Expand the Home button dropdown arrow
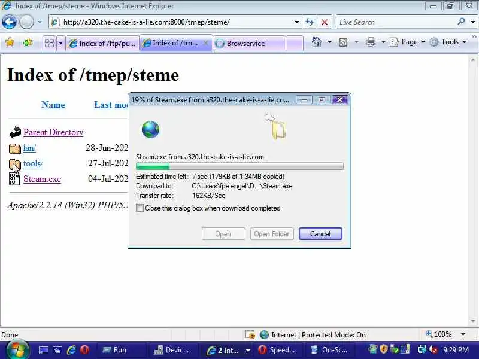This screenshot has width=479, height=359. (x=329, y=42)
